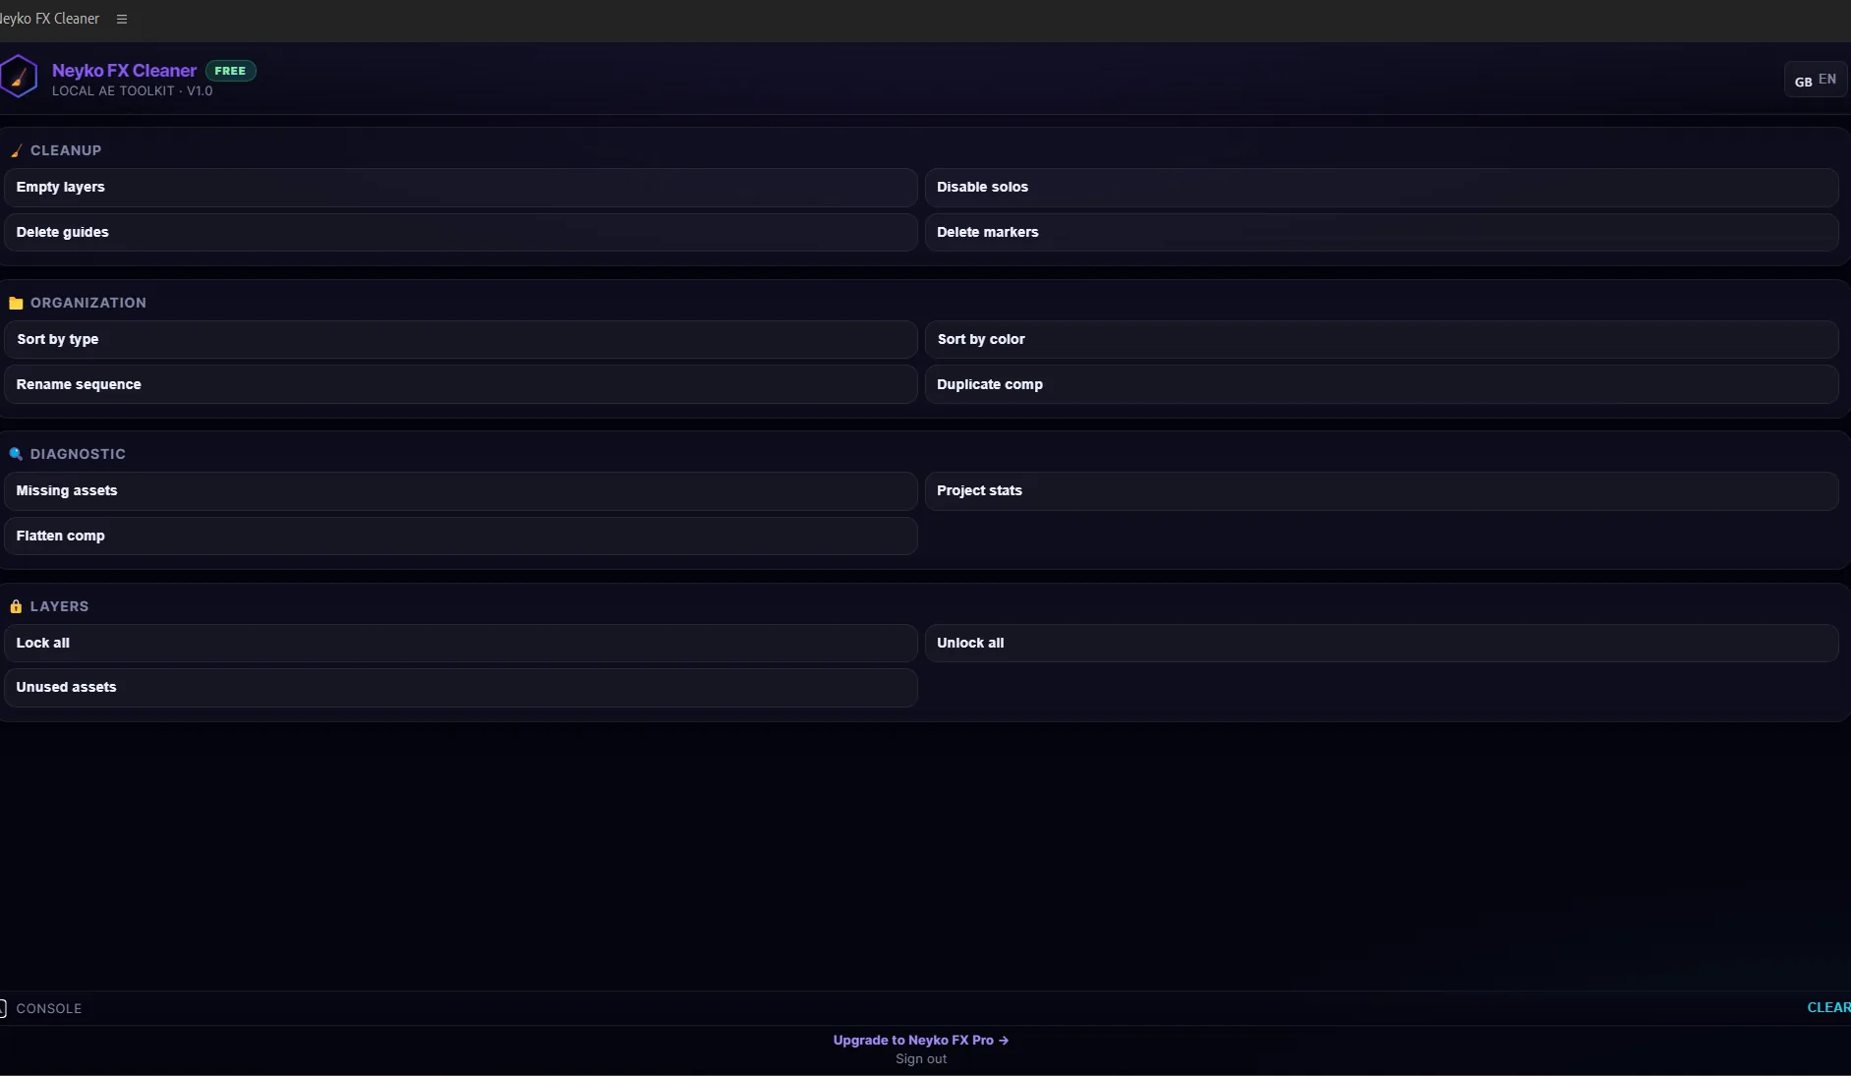This screenshot has width=1851, height=1076.
Task: Run the Empty layers cleanup
Action: tap(461, 187)
